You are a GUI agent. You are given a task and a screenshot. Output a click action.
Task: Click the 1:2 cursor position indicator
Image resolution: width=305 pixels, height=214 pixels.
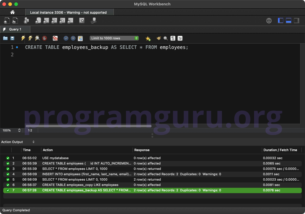(x=30, y=130)
